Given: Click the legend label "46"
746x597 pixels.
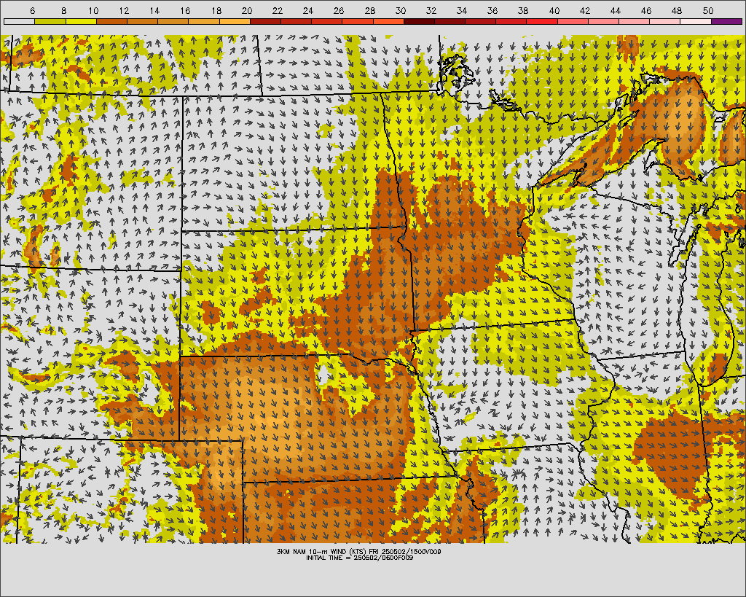Looking at the screenshot, I should [x=646, y=10].
